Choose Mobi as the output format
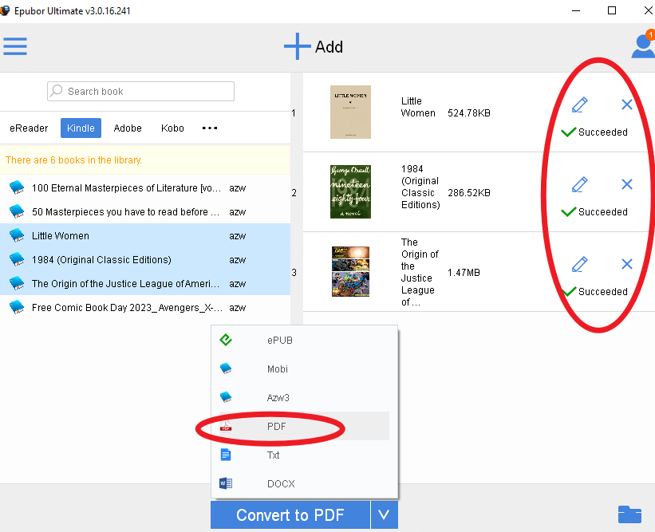 coord(304,368)
